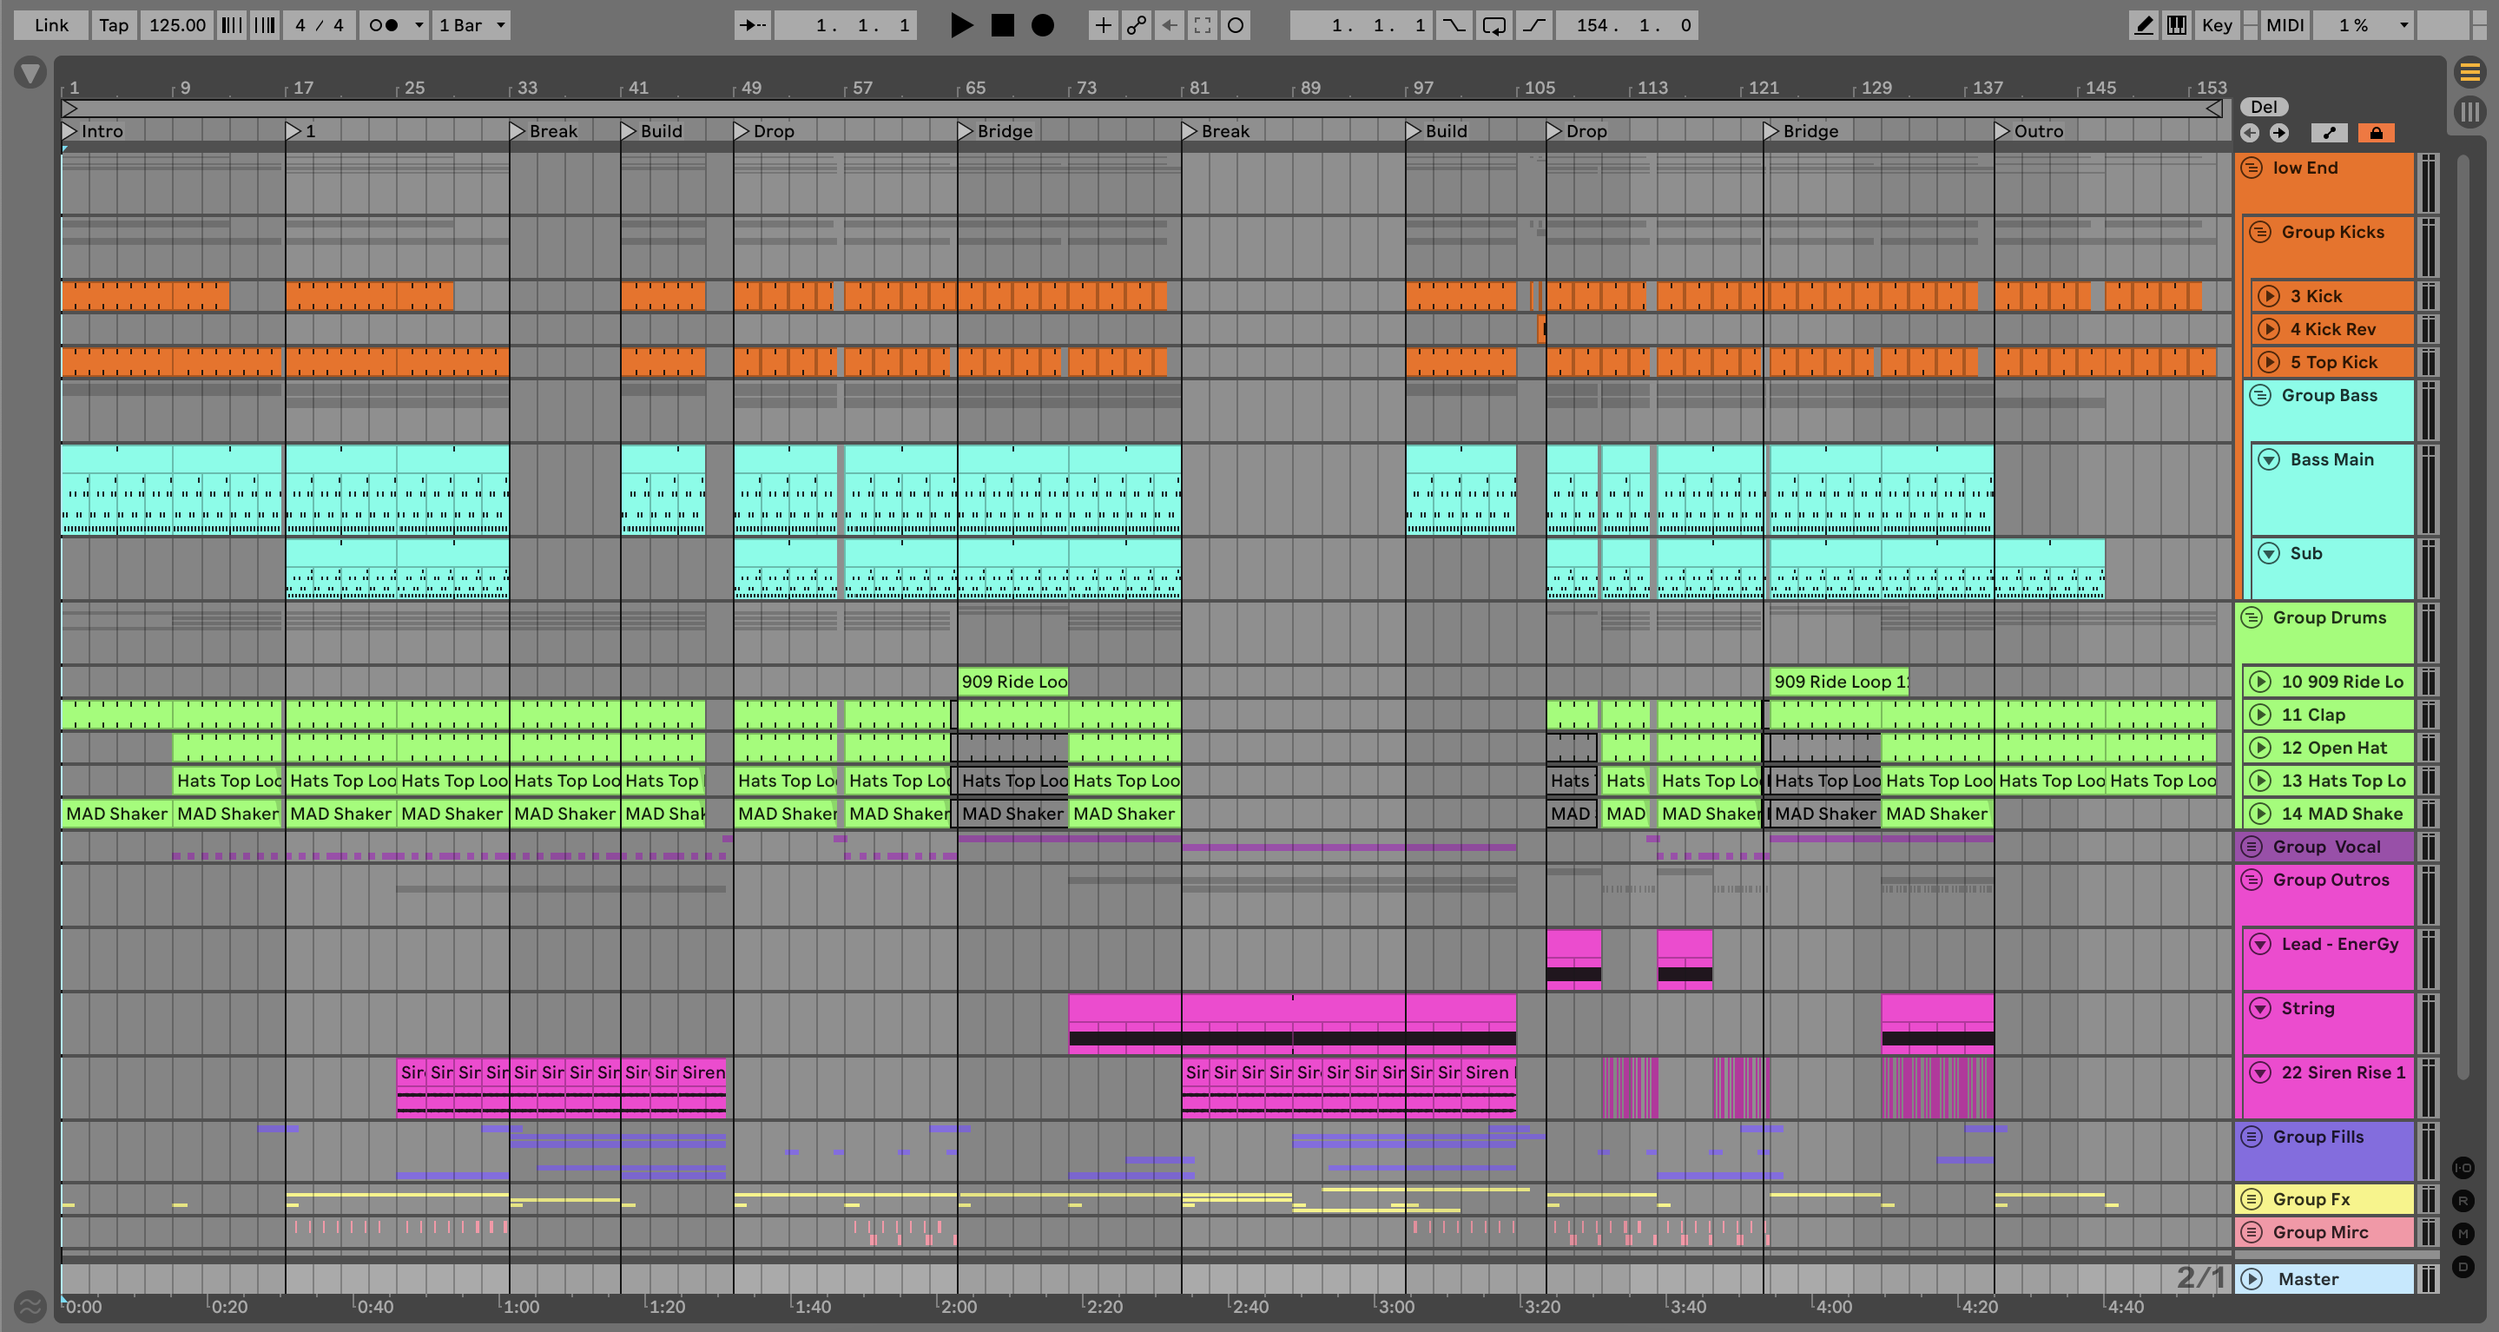Enable the arrangement Loop switch
Image resolution: width=2499 pixels, height=1332 pixels.
pyautogui.click(x=1494, y=25)
